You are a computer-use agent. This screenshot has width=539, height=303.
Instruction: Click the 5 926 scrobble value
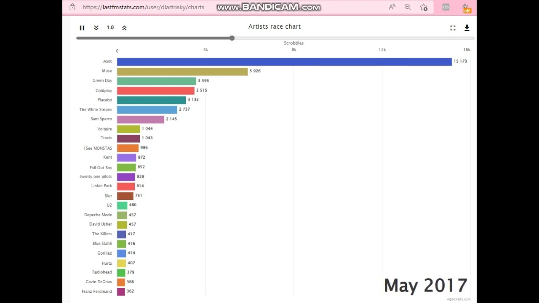pos(255,71)
